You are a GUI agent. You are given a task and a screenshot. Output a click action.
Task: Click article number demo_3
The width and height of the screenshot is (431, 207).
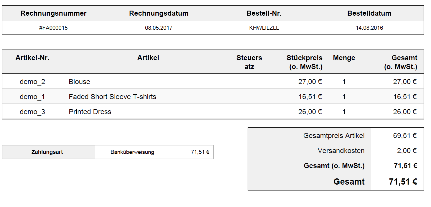32,112
